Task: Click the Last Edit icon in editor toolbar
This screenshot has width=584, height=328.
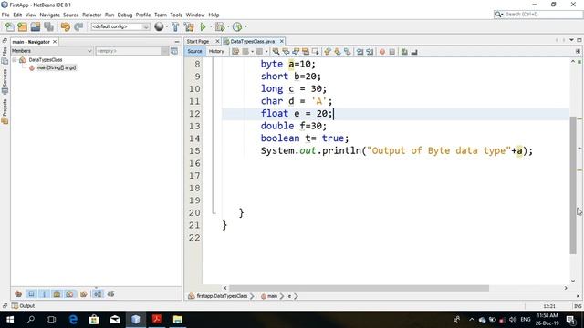Action: point(235,52)
